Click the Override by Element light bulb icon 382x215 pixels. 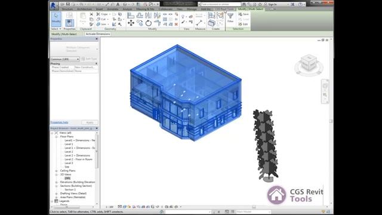(183, 16)
